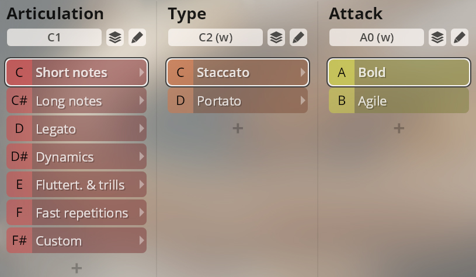Activate the Bold attack slot
476x277 pixels.
point(399,72)
